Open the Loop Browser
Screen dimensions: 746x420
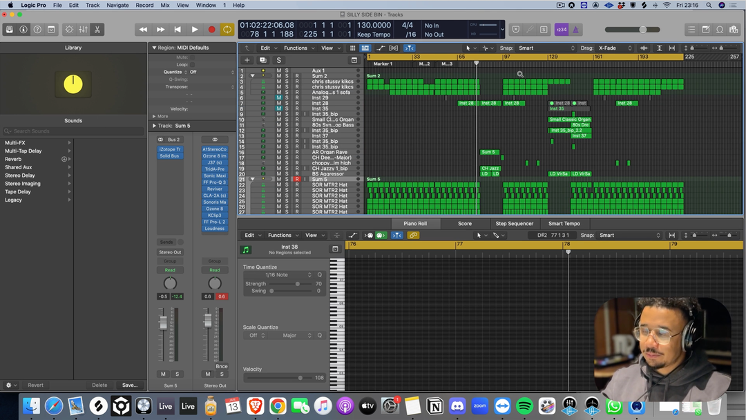point(719,30)
